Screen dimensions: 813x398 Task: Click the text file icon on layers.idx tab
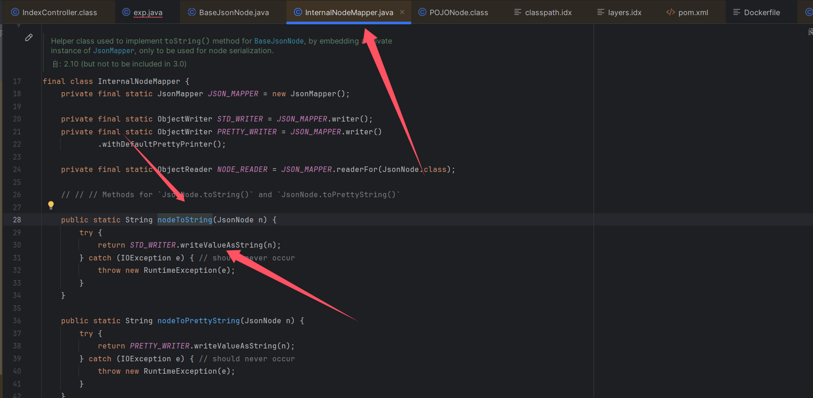coord(601,12)
